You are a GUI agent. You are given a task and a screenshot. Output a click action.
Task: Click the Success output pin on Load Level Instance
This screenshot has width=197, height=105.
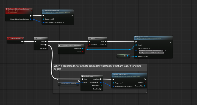coord(145,83)
